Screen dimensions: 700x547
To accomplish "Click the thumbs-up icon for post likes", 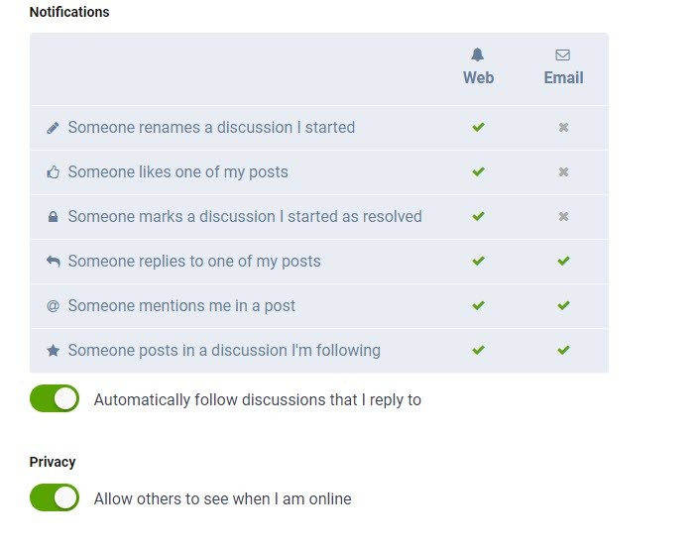I will [x=54, y=172].
